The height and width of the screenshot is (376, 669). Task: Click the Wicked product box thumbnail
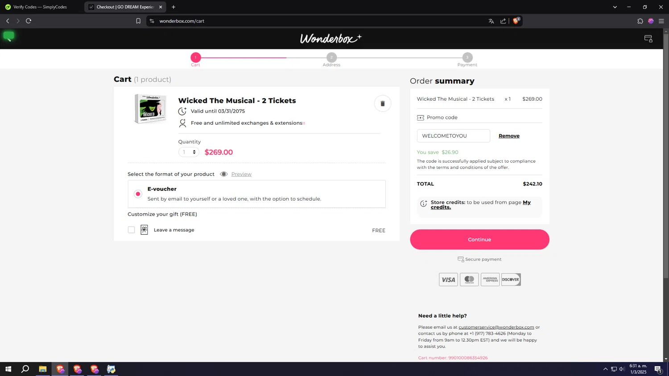150,108
